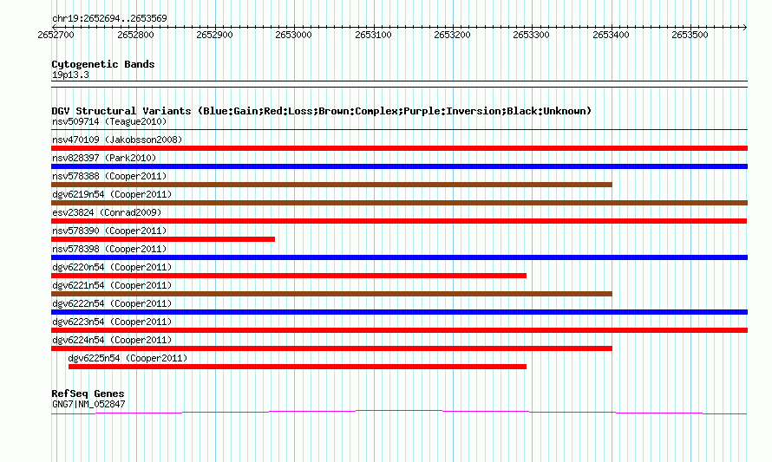772x462 pixels.
Task: Click the magenta GNG7 gene line
Action: coord(399,413)
